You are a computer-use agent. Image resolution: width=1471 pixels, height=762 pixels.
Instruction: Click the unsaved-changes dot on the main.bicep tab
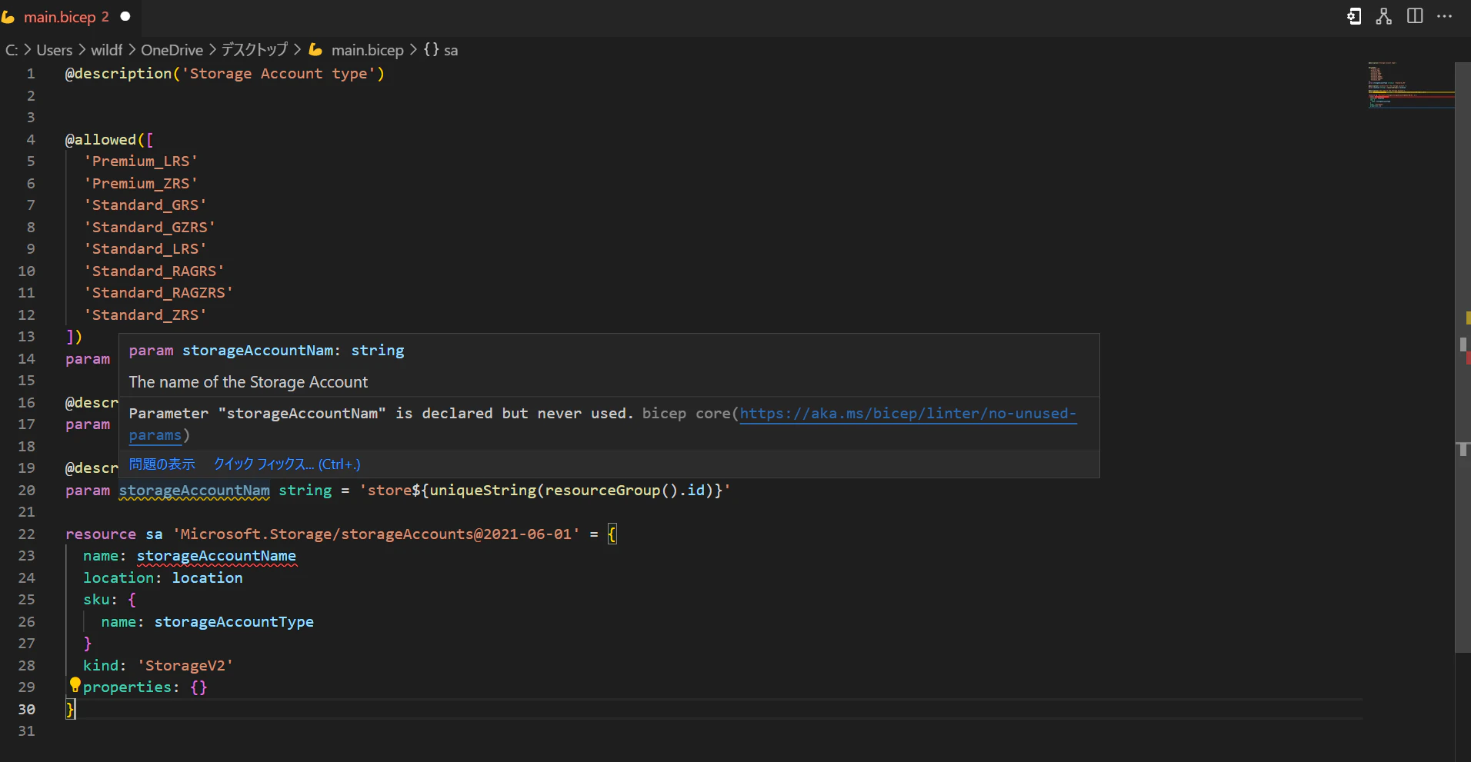point(125,16)
